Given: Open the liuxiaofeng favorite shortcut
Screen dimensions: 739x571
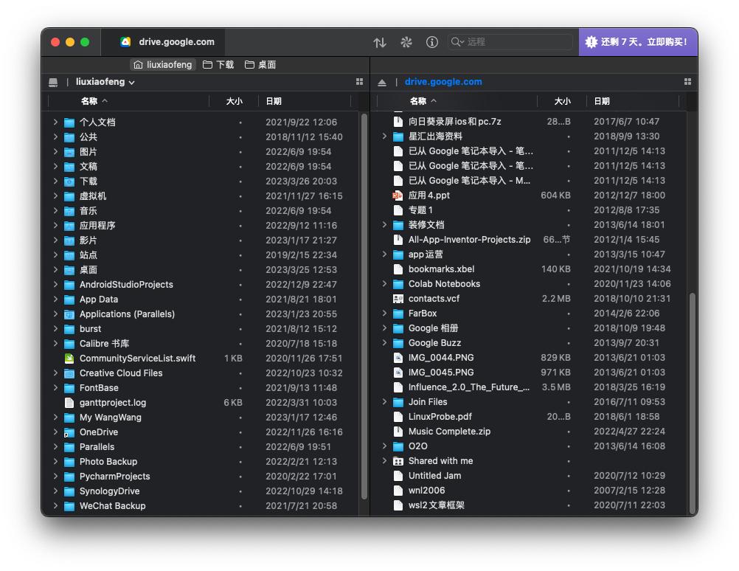Looking at the screenshot, I should (x=162, y=65).
